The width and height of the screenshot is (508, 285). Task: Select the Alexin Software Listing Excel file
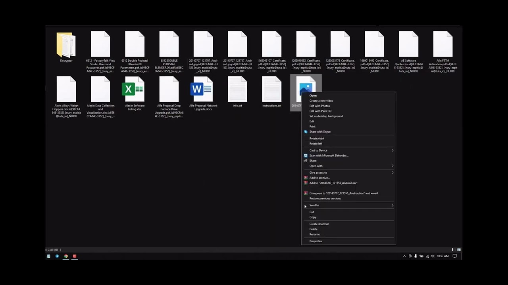coord(135,93)
